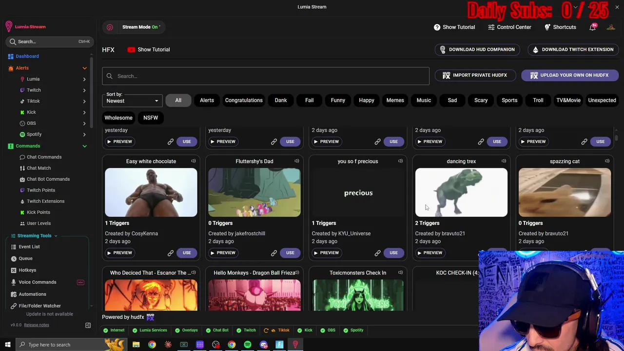
Task: Copy link icon on Easy white chocolate card
Action: 171,253
